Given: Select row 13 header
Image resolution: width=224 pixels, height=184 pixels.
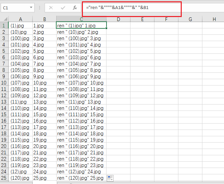Looking at the screenshot, I should tap(4, 102).
